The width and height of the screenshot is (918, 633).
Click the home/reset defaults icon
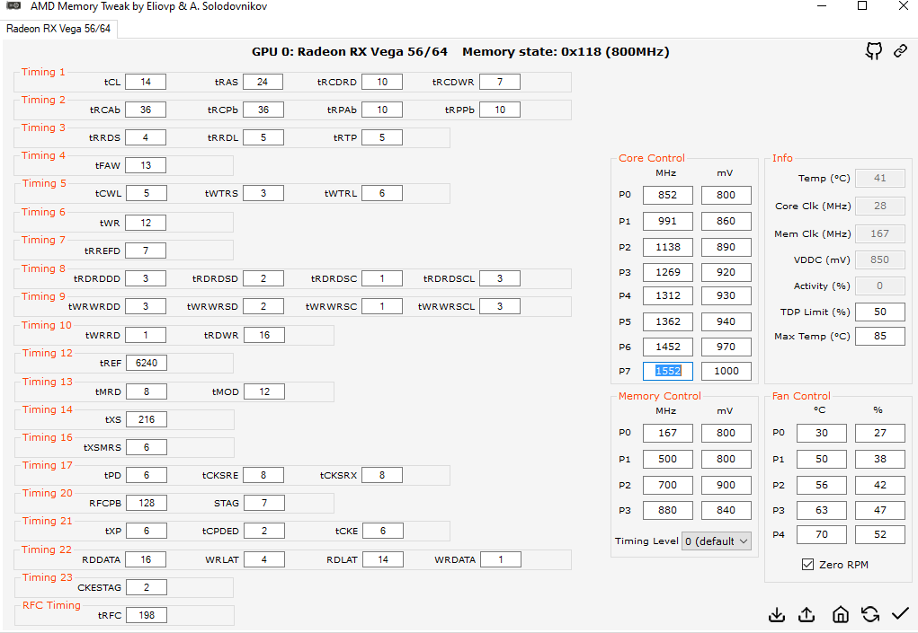pyautogui.click(x=840, y=614)
